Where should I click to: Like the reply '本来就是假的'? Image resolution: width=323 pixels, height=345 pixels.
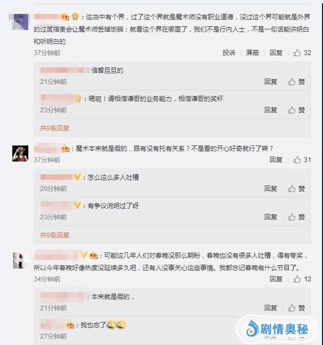point(296,308)
